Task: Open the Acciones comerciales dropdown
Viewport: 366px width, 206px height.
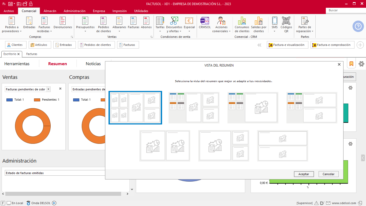Action: tap(230, 31)
